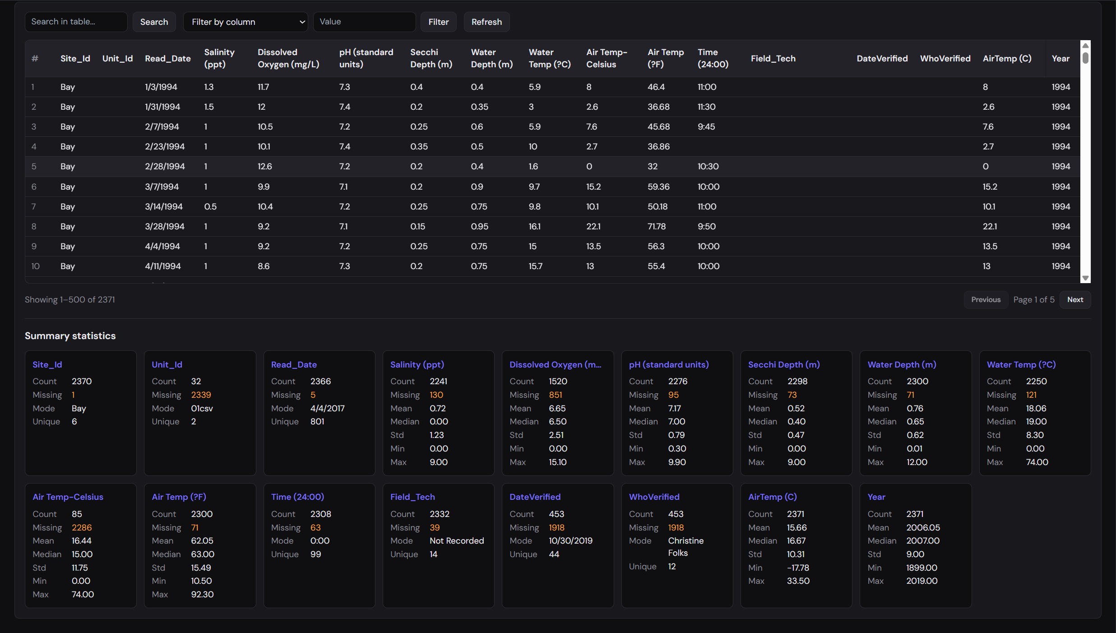Click the Search in table field
The width and height of the screenshot is (1116, 633).
[x=76, y=22]
